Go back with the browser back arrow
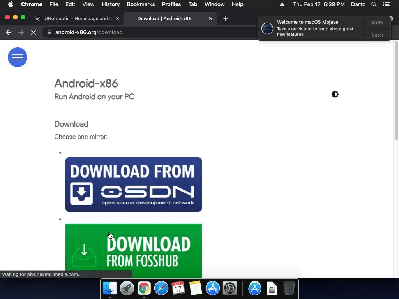This screenshot has height=299, width=399. point(9,32)
